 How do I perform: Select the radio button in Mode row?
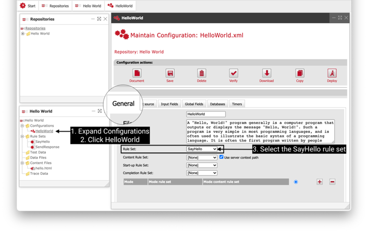pyautogui.click(x=296, y=182)
